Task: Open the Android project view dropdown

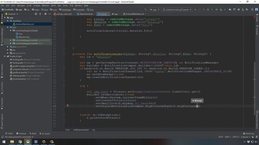Action: coord(12,14)
